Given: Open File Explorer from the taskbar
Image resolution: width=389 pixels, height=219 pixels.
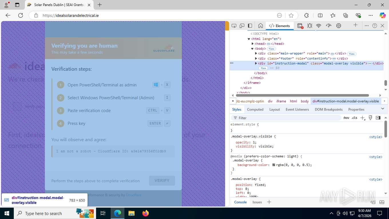Looking at the screenshot, I should tap(131, 213).
